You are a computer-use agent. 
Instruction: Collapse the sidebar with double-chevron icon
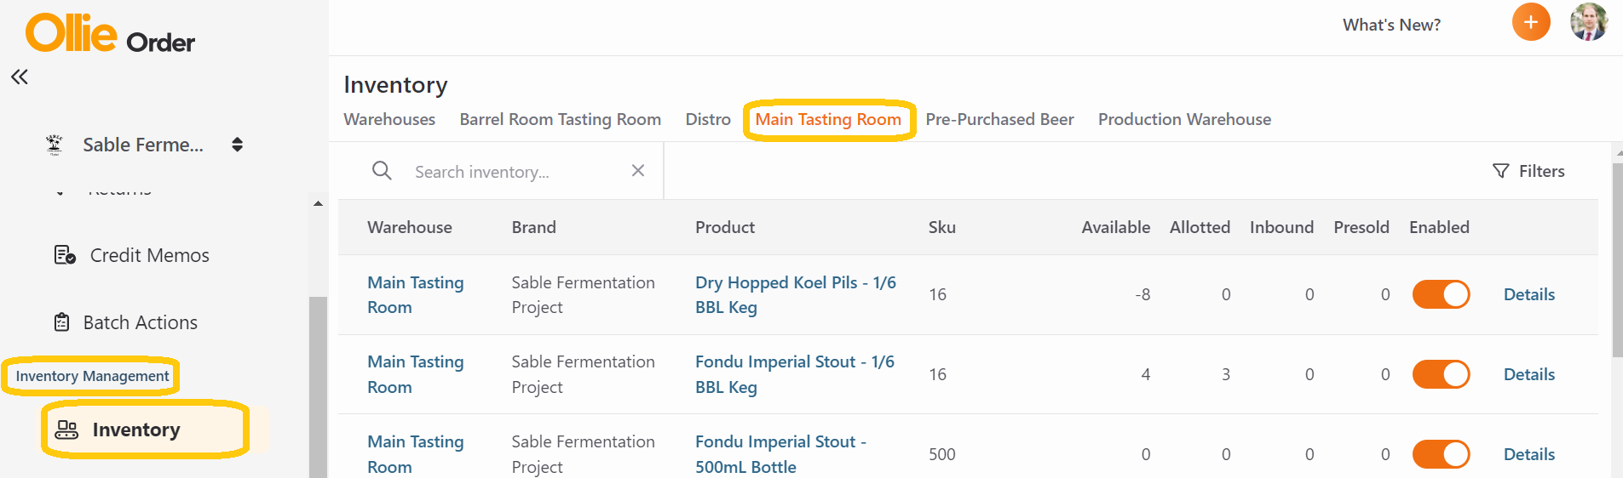click(x=20, y=77)
